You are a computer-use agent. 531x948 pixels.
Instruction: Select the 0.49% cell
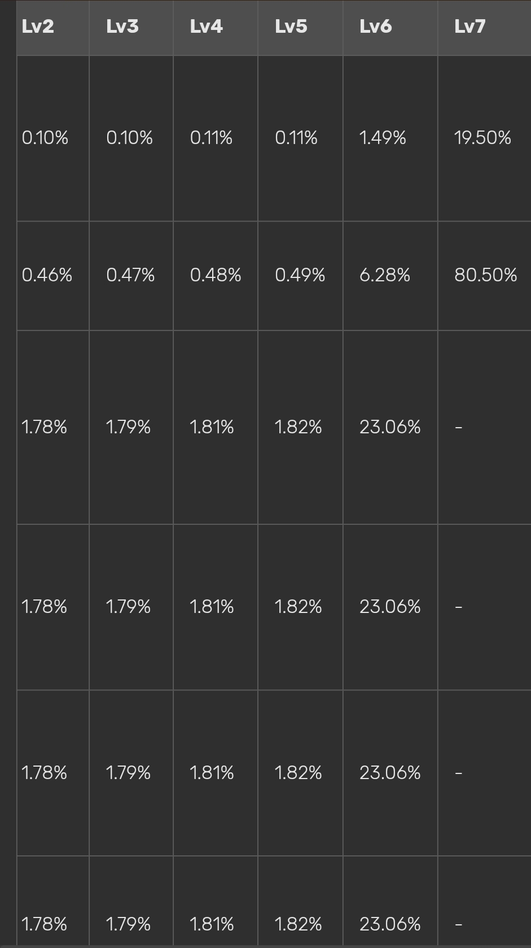tap(300, 275)
